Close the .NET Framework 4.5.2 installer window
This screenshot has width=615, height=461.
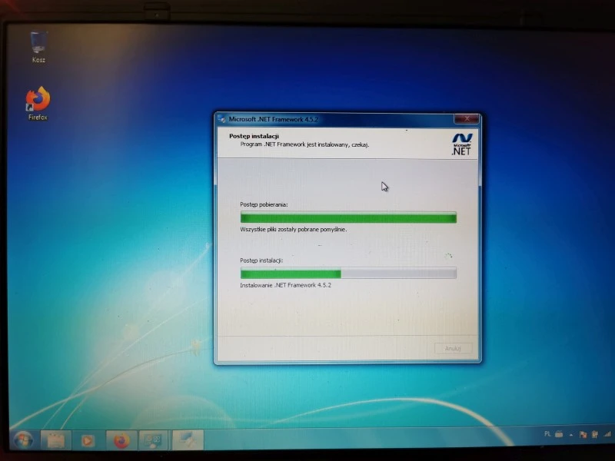(466, 119)
